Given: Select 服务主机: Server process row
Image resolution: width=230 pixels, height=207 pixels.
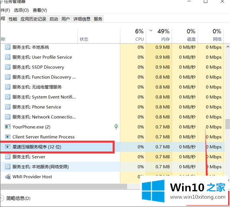Looking at the screenshot, I should [x=29, y=157].
